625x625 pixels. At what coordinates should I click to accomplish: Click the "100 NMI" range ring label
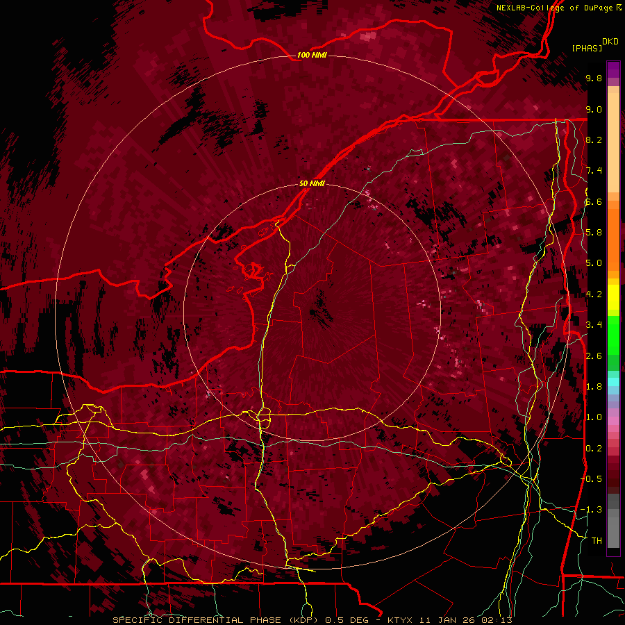(x=312, y=55)
